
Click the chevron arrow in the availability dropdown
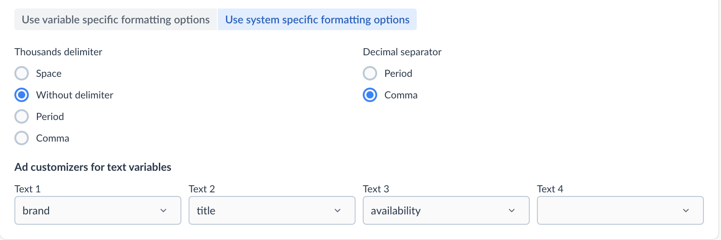(x=512, y=210)
